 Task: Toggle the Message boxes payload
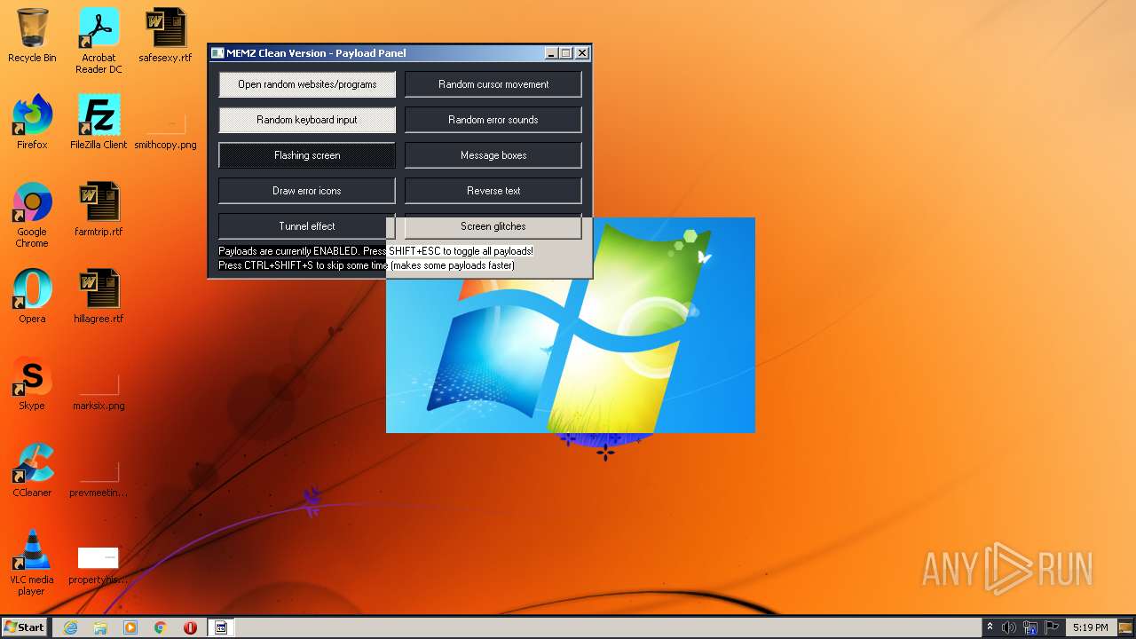(493, 155)
